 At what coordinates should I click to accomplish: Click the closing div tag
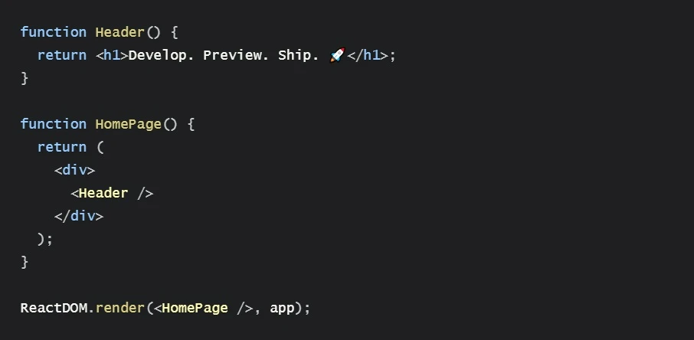coord(79,216)
